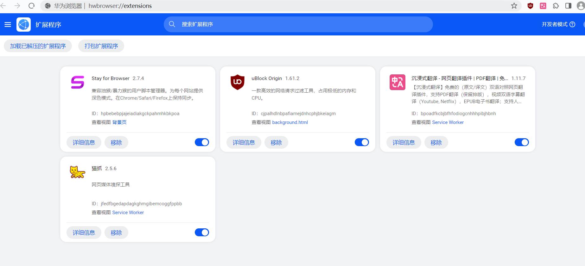The height and width of the screenshot is (266, 585).
Task: Disable the 猫抓 extension
Action: [x=202, y=232]
